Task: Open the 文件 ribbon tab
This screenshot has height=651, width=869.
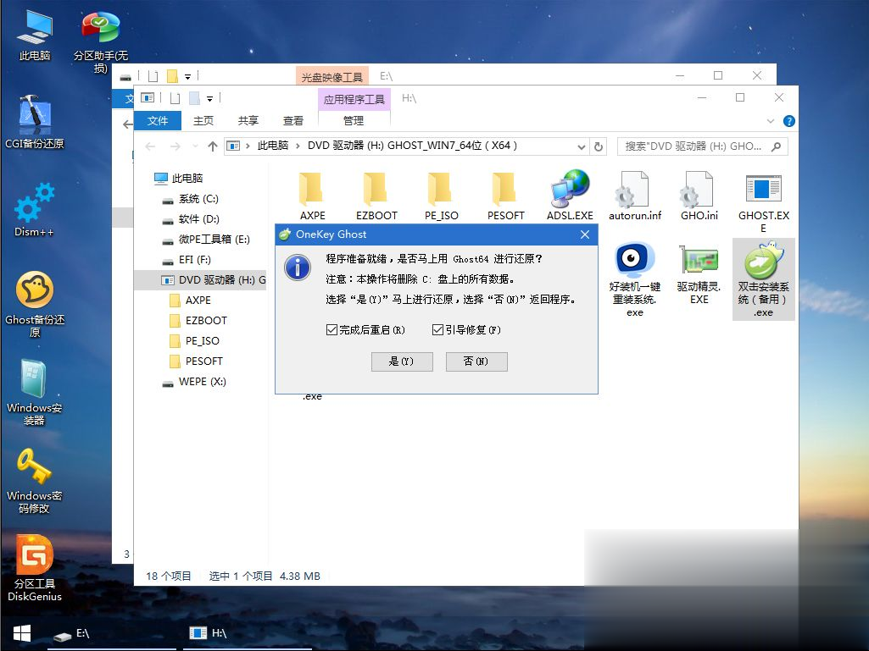Action: (158, 121)
